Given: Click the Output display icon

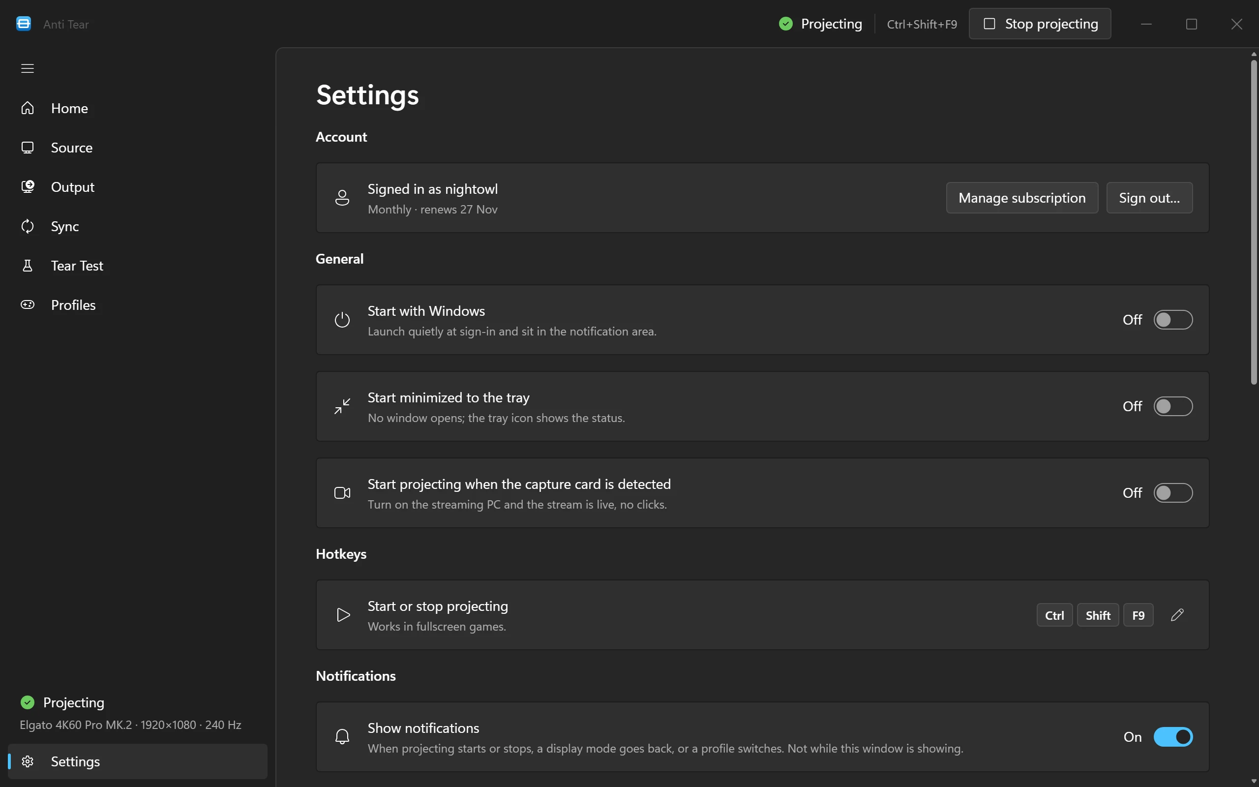Looking at the screenshot, I should click(x=28, y=186).
